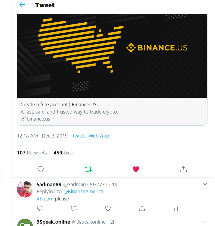Share Sadman88's reply

pyautogui.click(x=142, y=208)
